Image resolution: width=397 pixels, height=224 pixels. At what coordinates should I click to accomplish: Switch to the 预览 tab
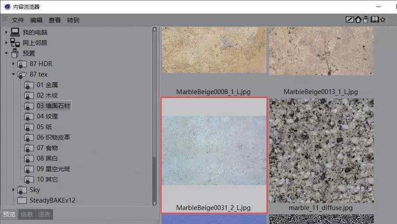pos(9,214)
